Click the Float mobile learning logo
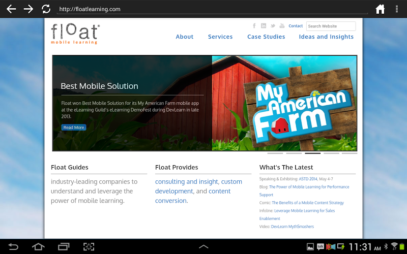Screen dimensions: 407x254 pos(75,34)
